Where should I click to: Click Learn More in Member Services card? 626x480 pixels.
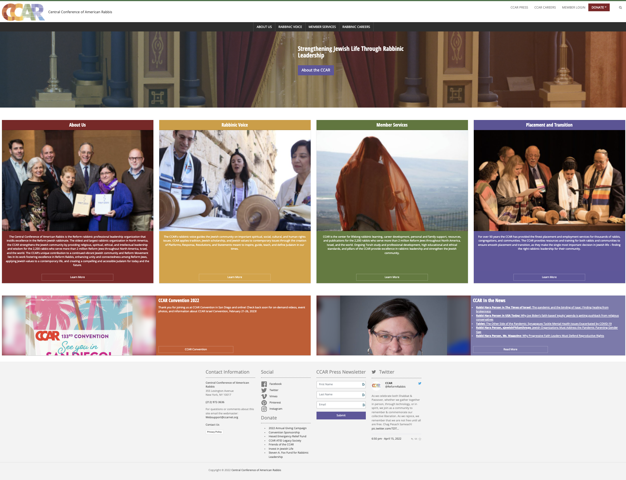pyautogui.click(x=392, y=277)
